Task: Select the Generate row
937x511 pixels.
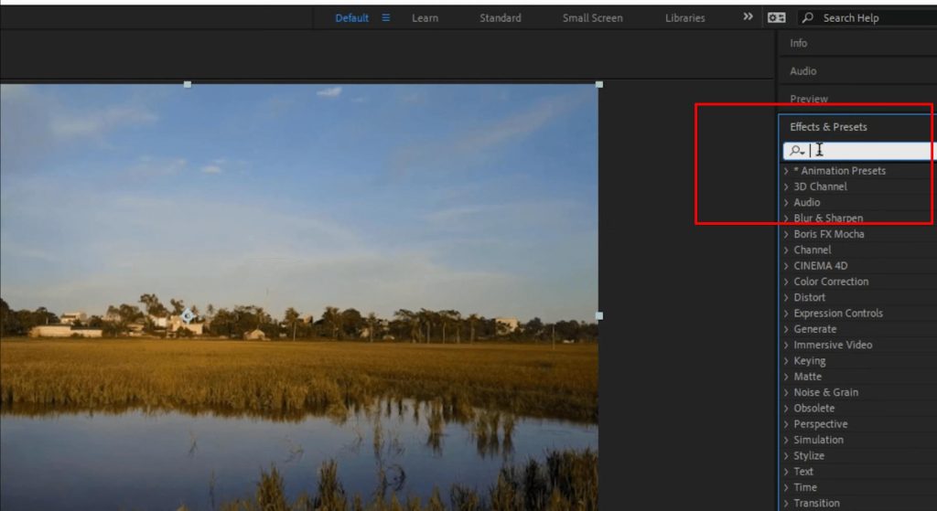Action: pyautogui.click(x=859, y=329)
